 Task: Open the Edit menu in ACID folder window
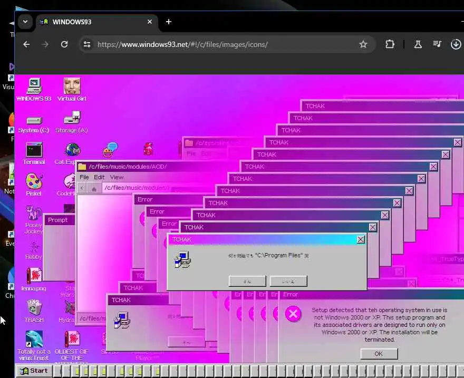click(x=99, y=177)
